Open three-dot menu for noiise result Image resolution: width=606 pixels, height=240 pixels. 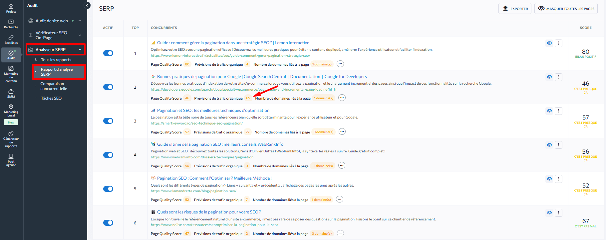pyautogui.click(x=559, y=213)
